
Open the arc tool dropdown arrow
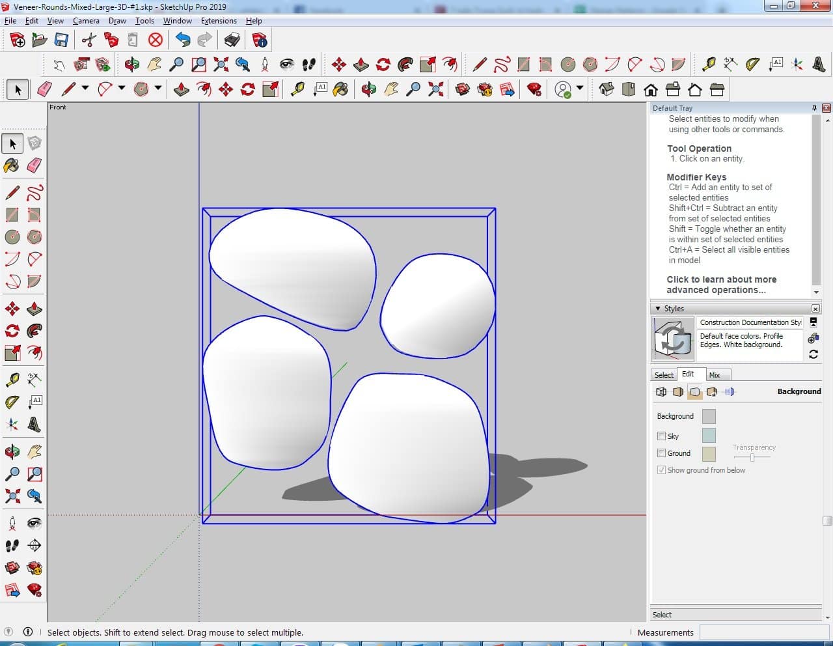click(121, 89)
